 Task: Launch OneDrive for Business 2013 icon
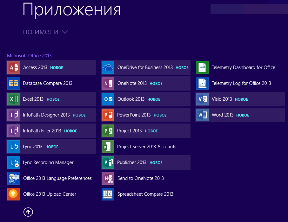tap(108, 67)
